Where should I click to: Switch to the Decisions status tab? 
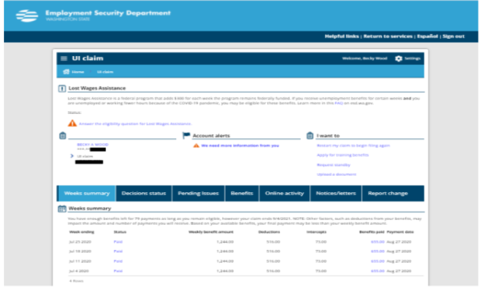click(x=143, y=193)
